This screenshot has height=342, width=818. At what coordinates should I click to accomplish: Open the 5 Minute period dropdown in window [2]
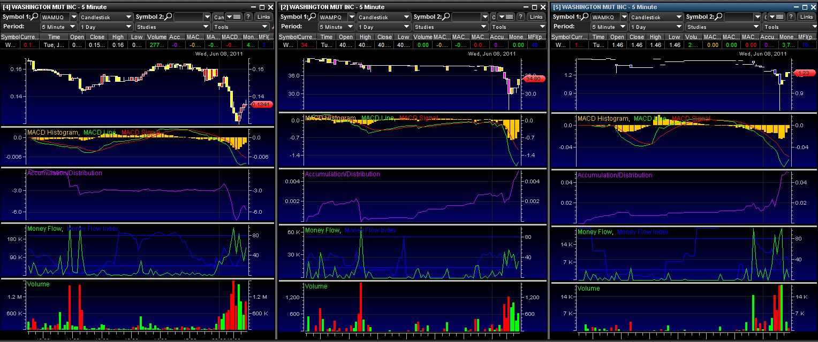336,27
